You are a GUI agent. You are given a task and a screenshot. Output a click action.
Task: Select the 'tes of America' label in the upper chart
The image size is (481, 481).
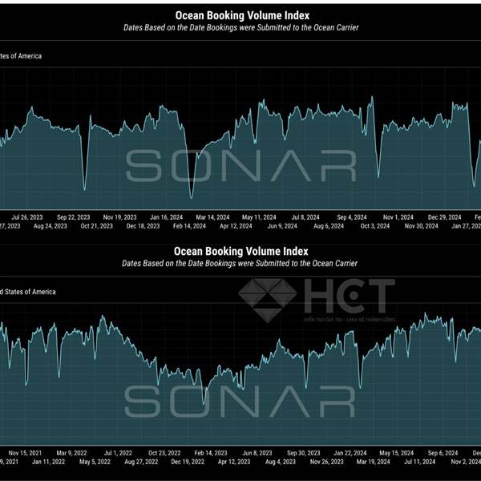[21, 56]
